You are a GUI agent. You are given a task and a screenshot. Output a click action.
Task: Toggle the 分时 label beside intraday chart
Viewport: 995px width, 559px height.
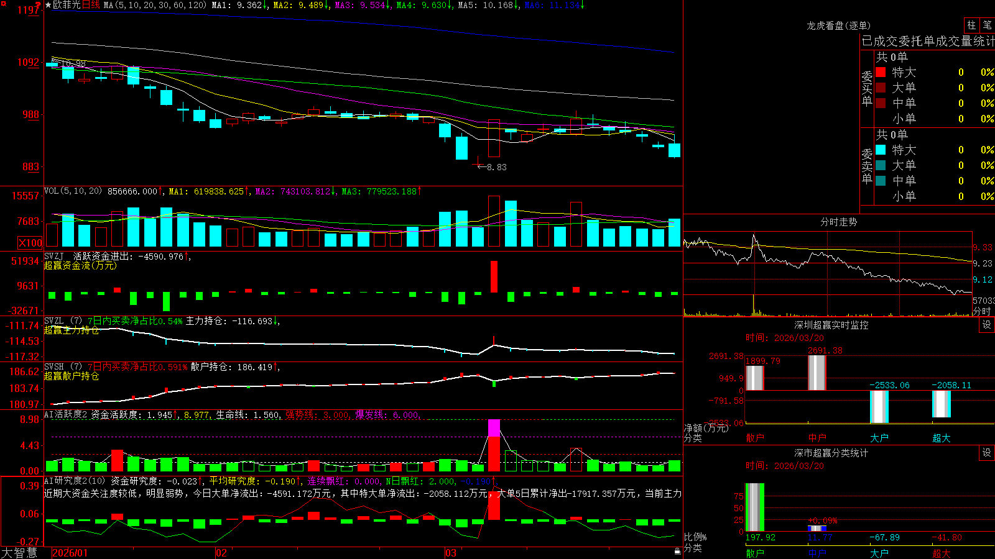click(x=983, y=311)
